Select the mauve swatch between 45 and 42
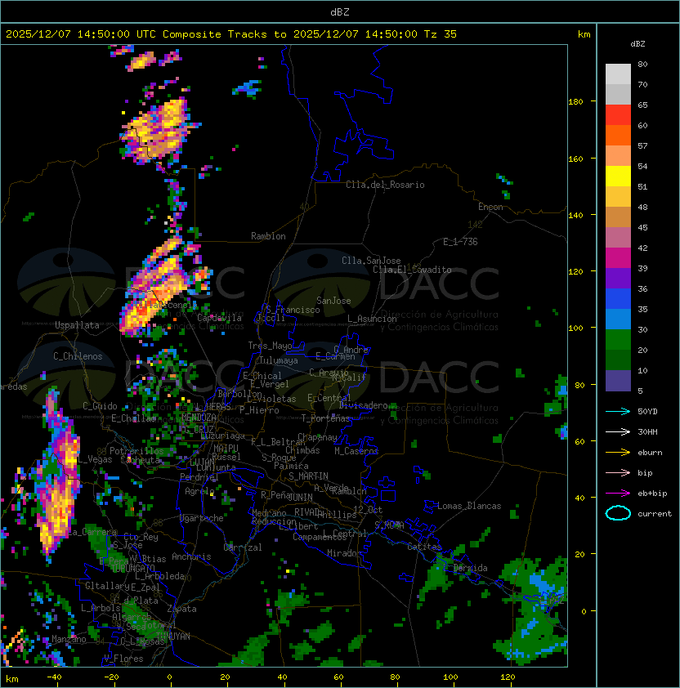Screen dimensions: 680x688 [x=618, y=238]
